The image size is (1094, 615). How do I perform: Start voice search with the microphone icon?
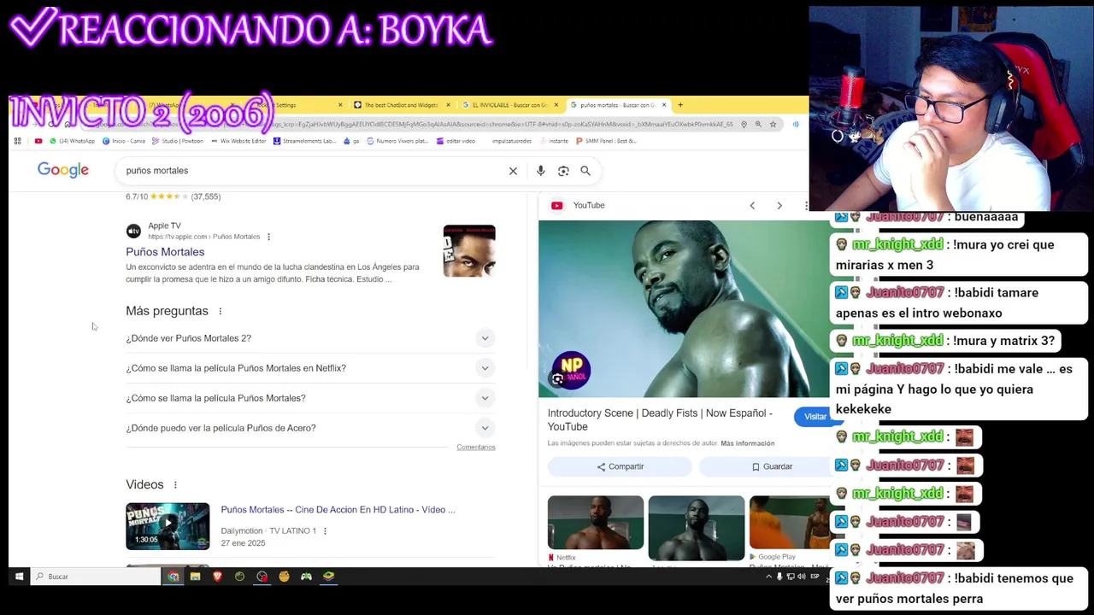pos(540,171)
